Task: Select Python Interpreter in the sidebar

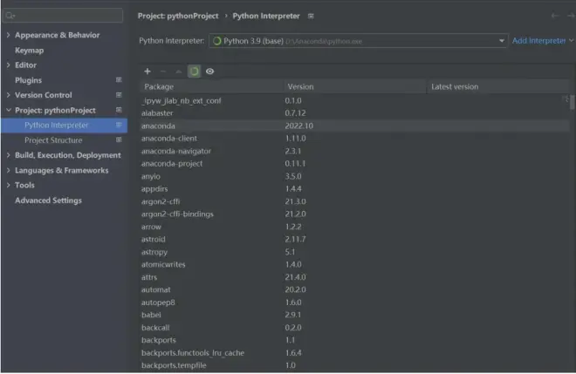Action: 65,126
